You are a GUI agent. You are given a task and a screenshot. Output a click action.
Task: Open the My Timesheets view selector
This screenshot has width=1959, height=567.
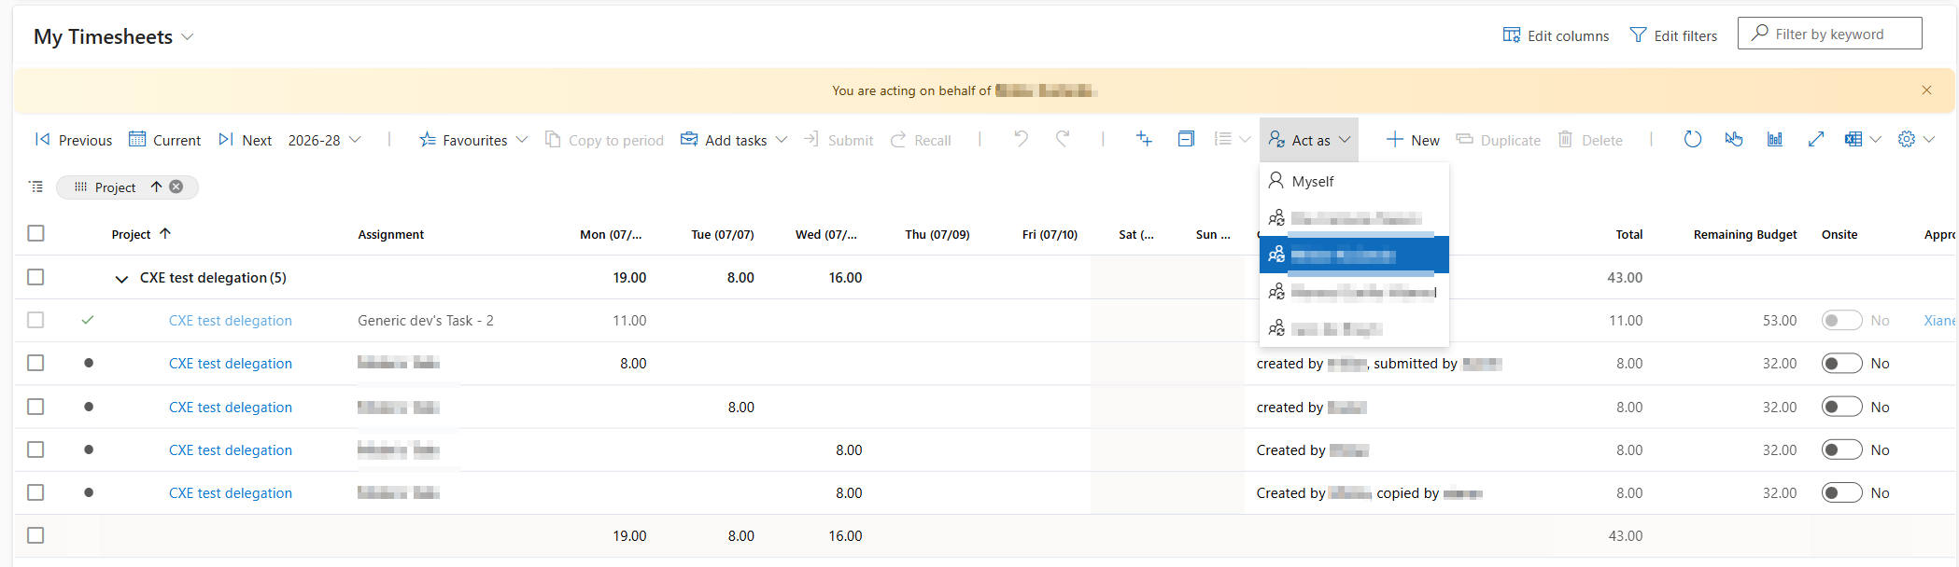pyautogui.click(x=114, y=36)
